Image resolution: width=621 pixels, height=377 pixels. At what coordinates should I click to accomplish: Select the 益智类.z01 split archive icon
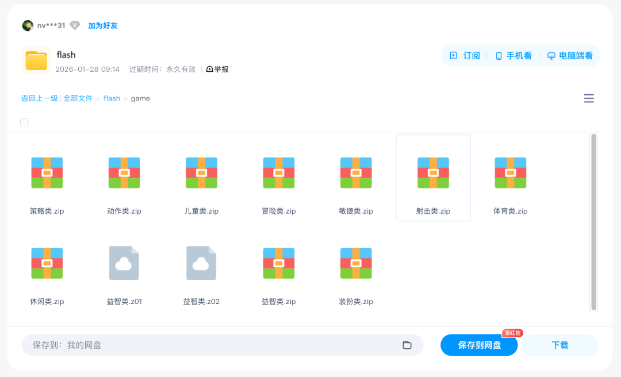[x=124, y=263]
